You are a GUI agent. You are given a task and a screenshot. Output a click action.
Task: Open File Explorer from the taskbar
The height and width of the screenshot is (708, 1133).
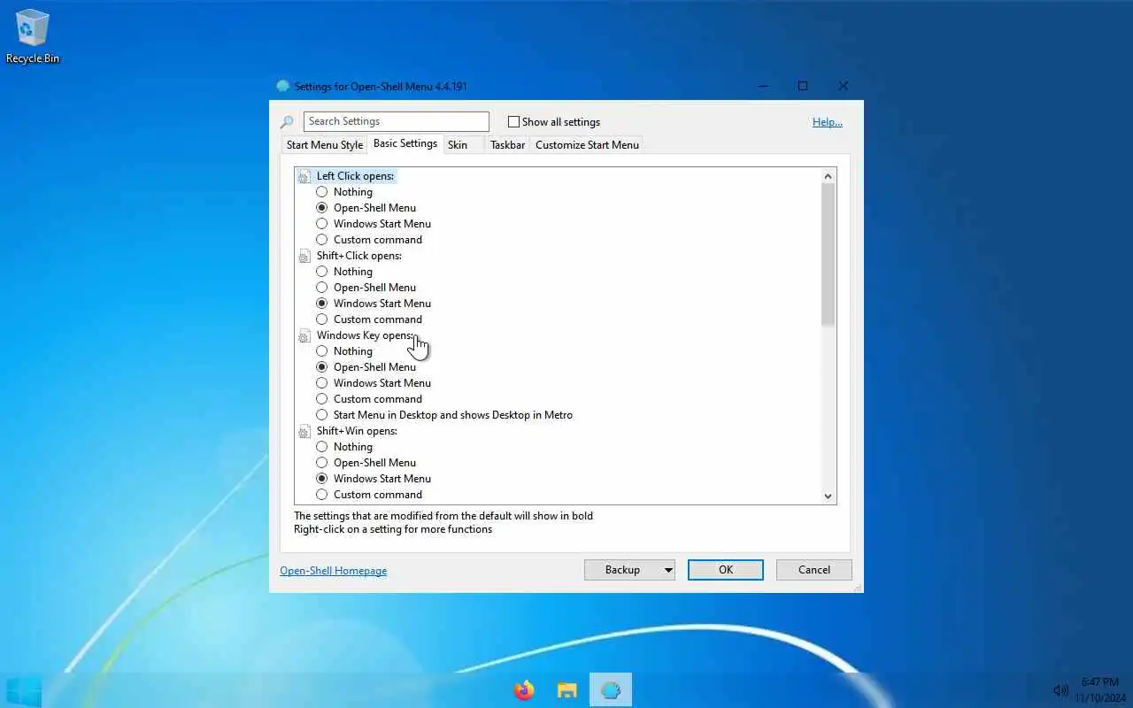pos(567,690)
